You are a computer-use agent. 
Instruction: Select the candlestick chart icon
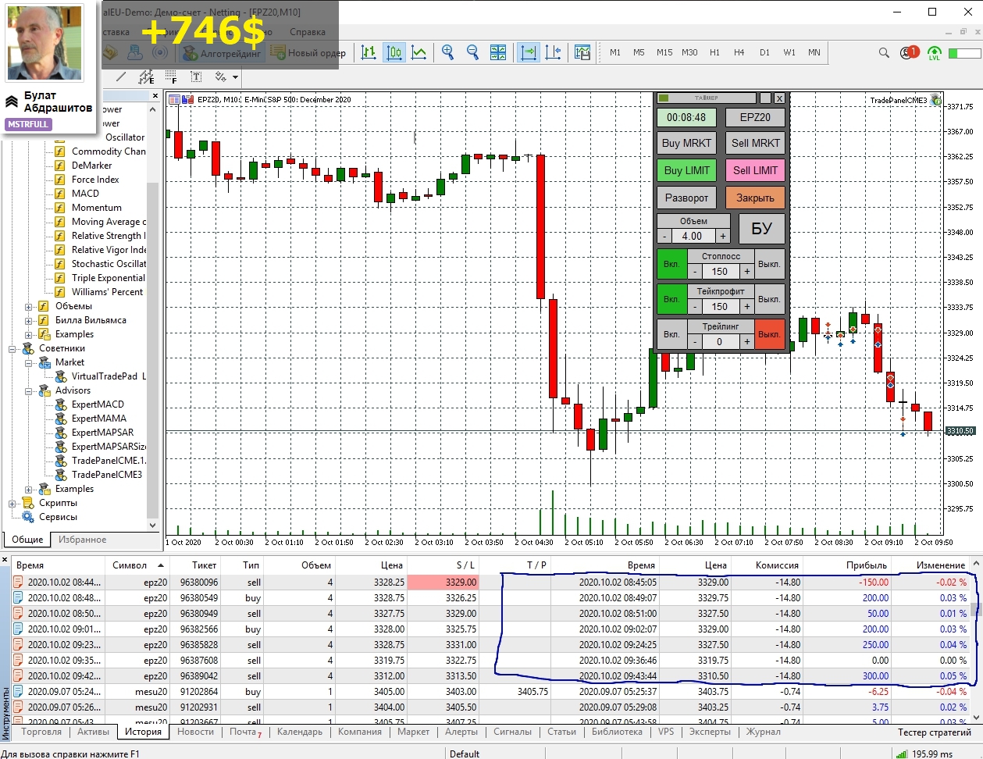point(394,52)
